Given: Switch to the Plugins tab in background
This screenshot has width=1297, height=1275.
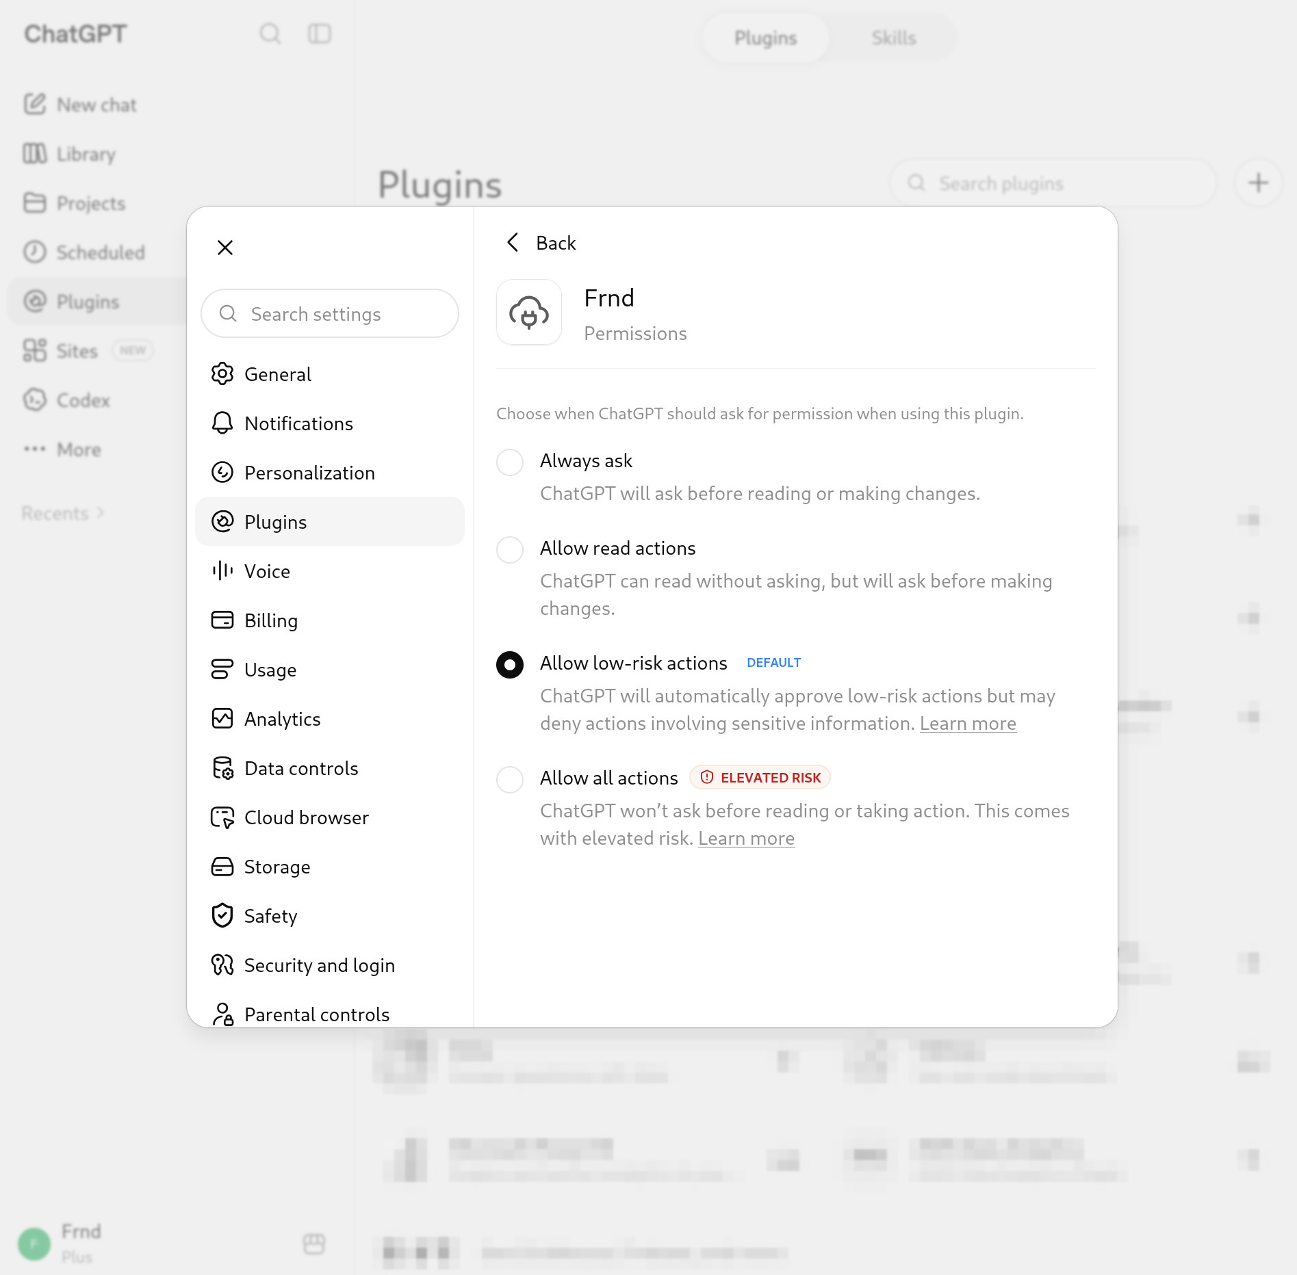Looking at the screenshot, I should [766, 38].
